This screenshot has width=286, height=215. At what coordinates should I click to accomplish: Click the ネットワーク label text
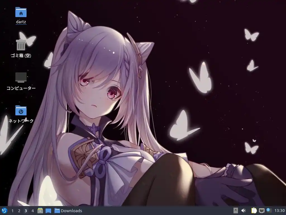pyautogui.click(x=21, y=121)
